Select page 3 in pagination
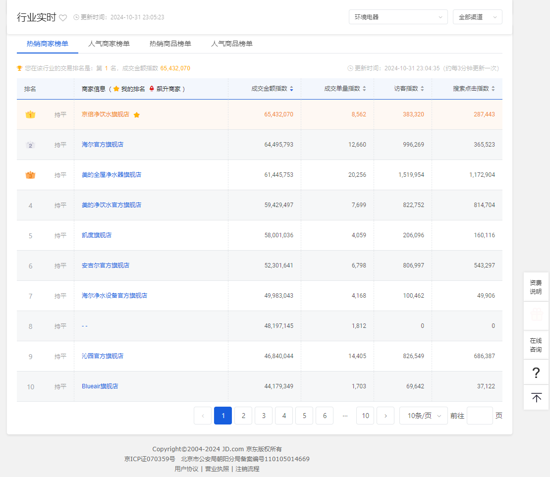Viewport: 550px width, 477px height. tap(264, 416)
